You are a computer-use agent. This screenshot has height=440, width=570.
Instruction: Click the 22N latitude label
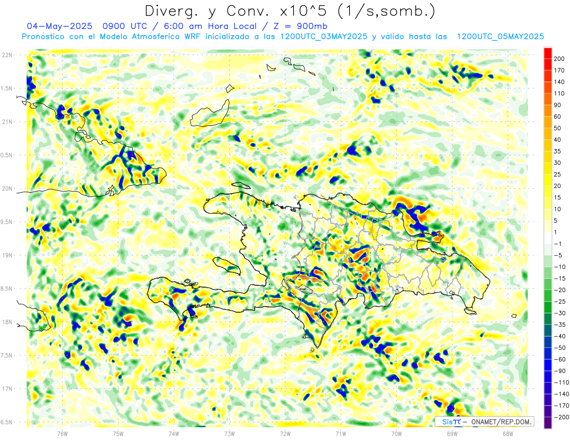7,55
